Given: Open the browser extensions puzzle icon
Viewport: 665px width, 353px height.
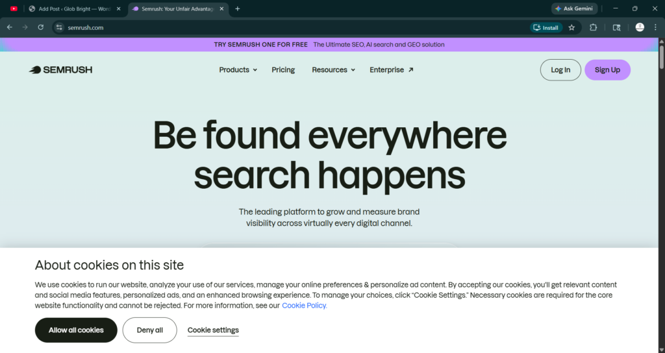Looking at the screenshot, I should pyautogui.click(x=594, y=27).
